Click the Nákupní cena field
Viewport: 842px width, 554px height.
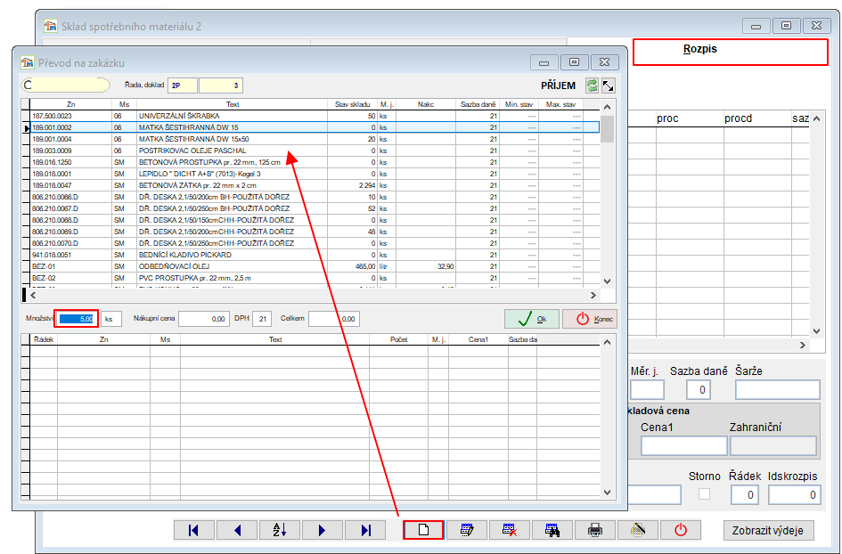[204, 319]
